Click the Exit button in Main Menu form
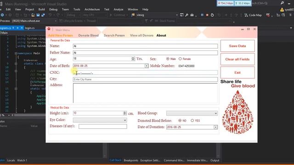The width and height of the screenshot is (294, 165). tap(237, 72)
